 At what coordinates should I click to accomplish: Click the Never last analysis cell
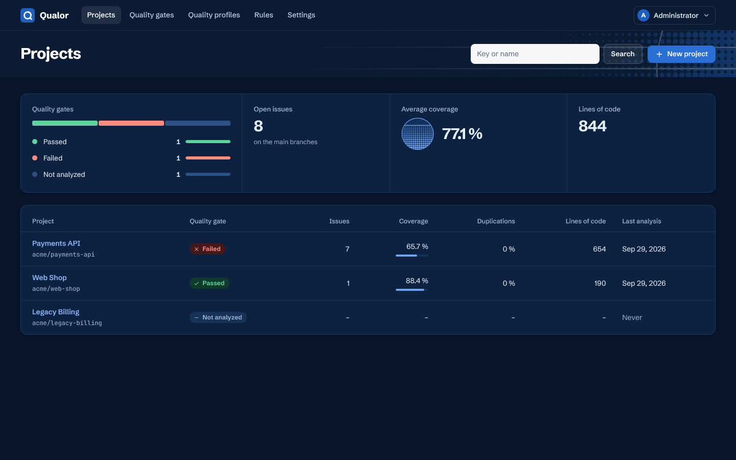[x=632, y=317]
